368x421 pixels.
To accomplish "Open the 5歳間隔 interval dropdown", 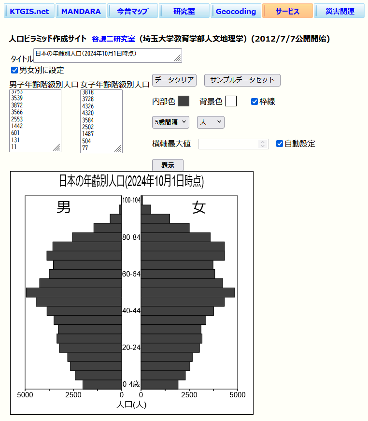I will point(170,122).
